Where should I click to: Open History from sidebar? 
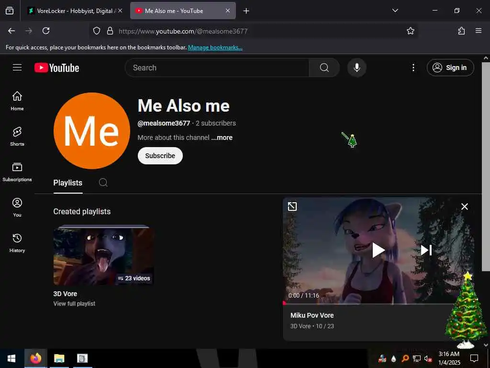[x=17, y=243]
